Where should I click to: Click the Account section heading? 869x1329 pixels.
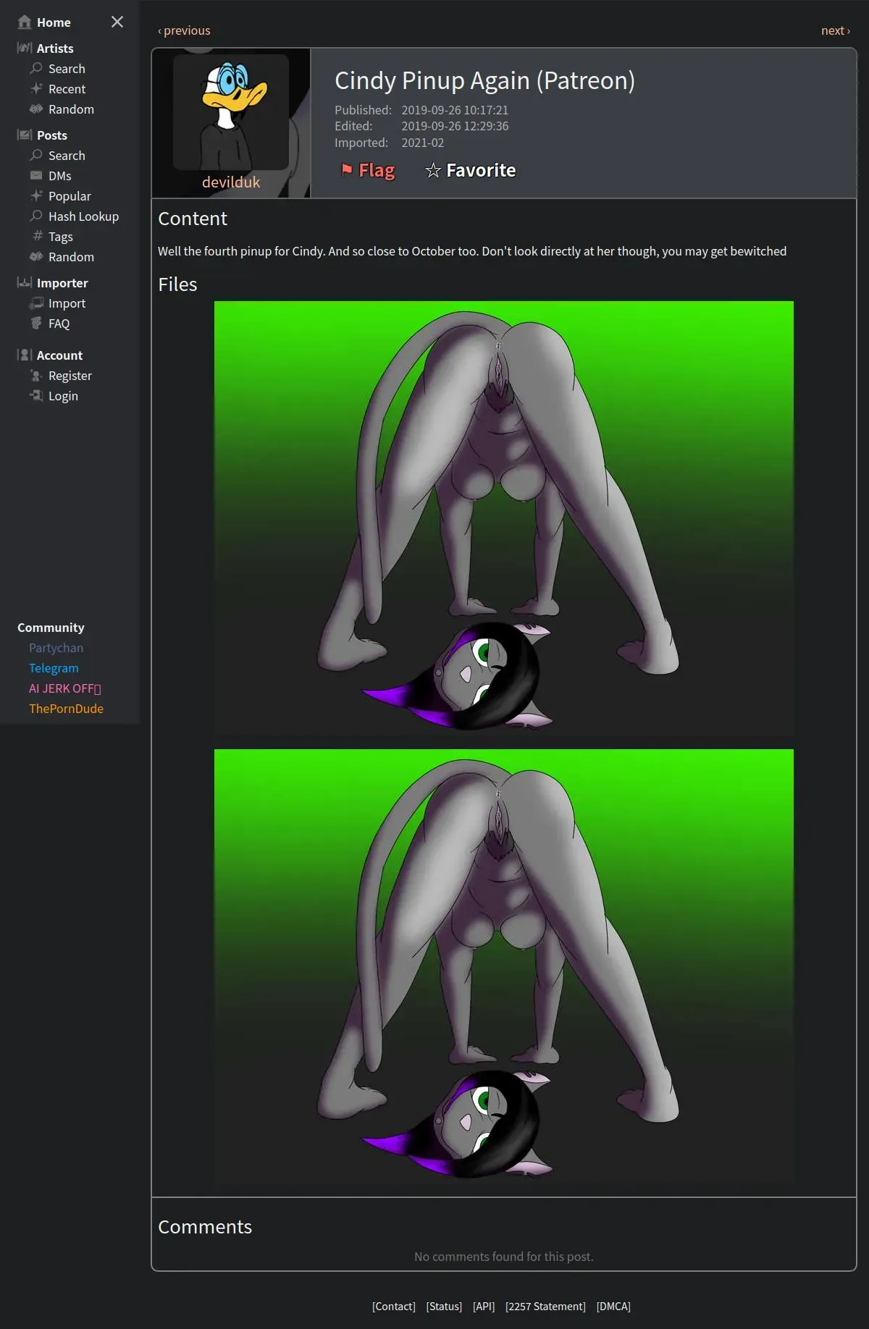(x=59, y=355)
